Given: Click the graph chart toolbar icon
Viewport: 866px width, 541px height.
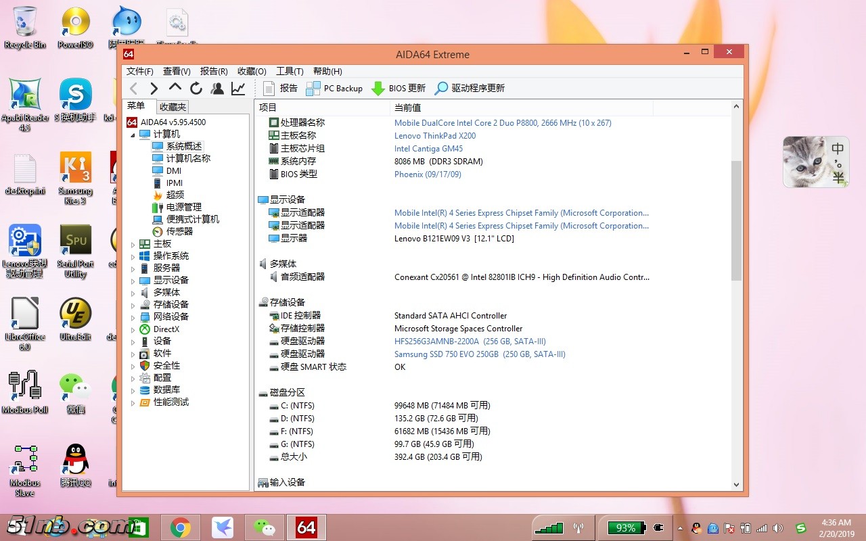Looking at the screenshot, I should [238, 89].
